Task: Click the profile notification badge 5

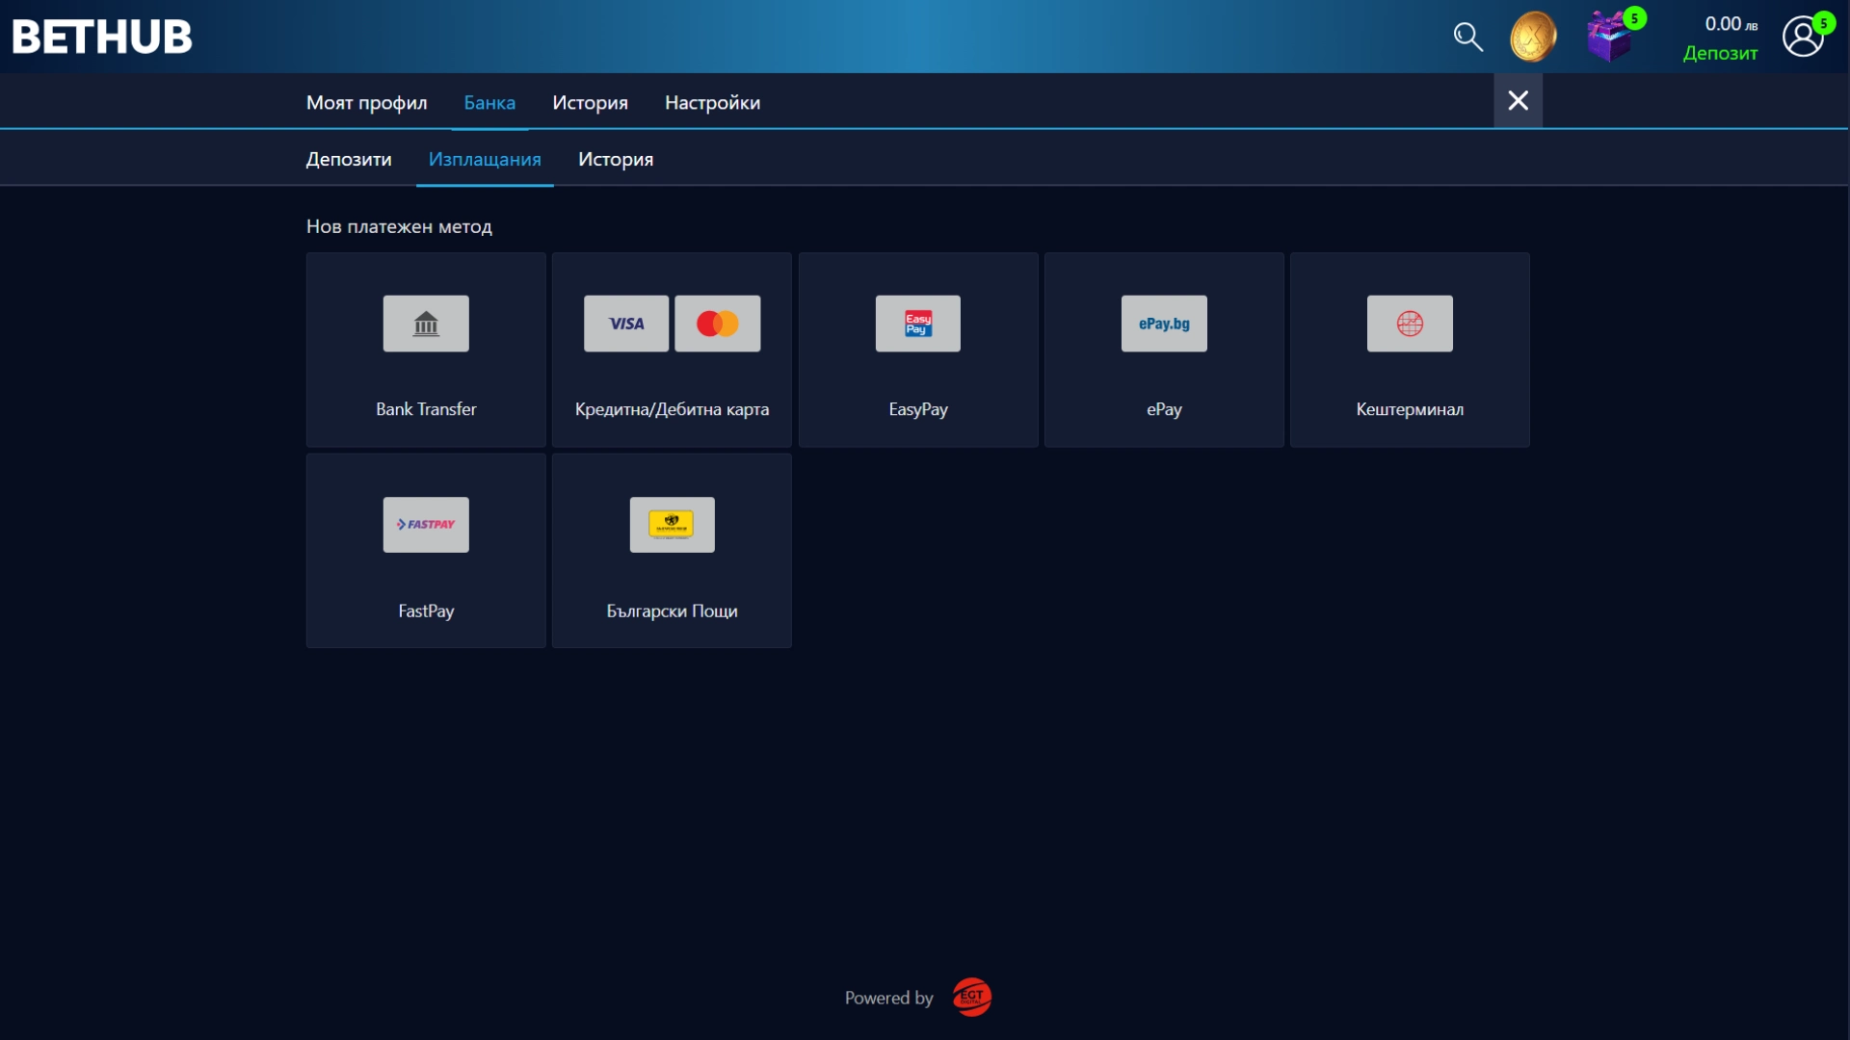Action: pyautogui.click(x=1824, y=22)
